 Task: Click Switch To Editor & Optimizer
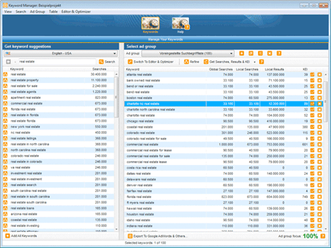click(x=151, y=62)
